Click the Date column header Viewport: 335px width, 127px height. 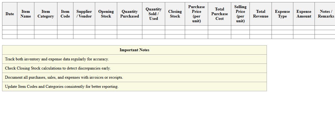point(10,14)
